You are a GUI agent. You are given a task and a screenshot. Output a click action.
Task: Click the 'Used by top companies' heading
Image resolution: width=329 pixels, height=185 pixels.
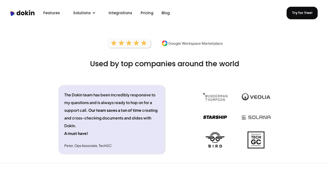point(164,63)
